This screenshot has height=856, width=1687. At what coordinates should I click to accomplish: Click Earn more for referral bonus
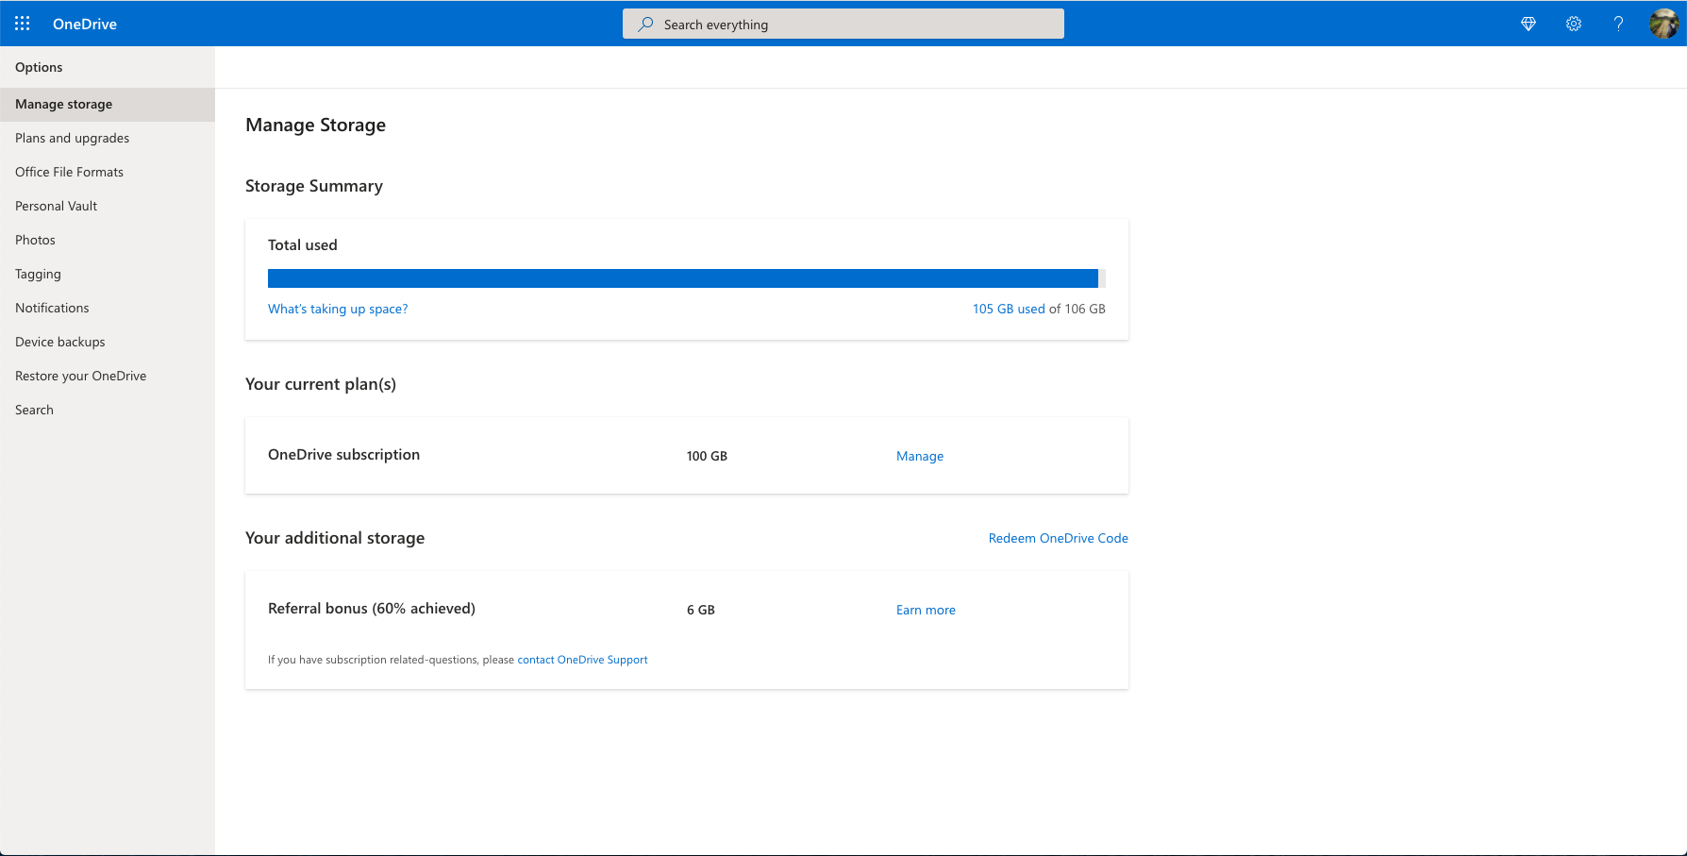pos(926,610)
